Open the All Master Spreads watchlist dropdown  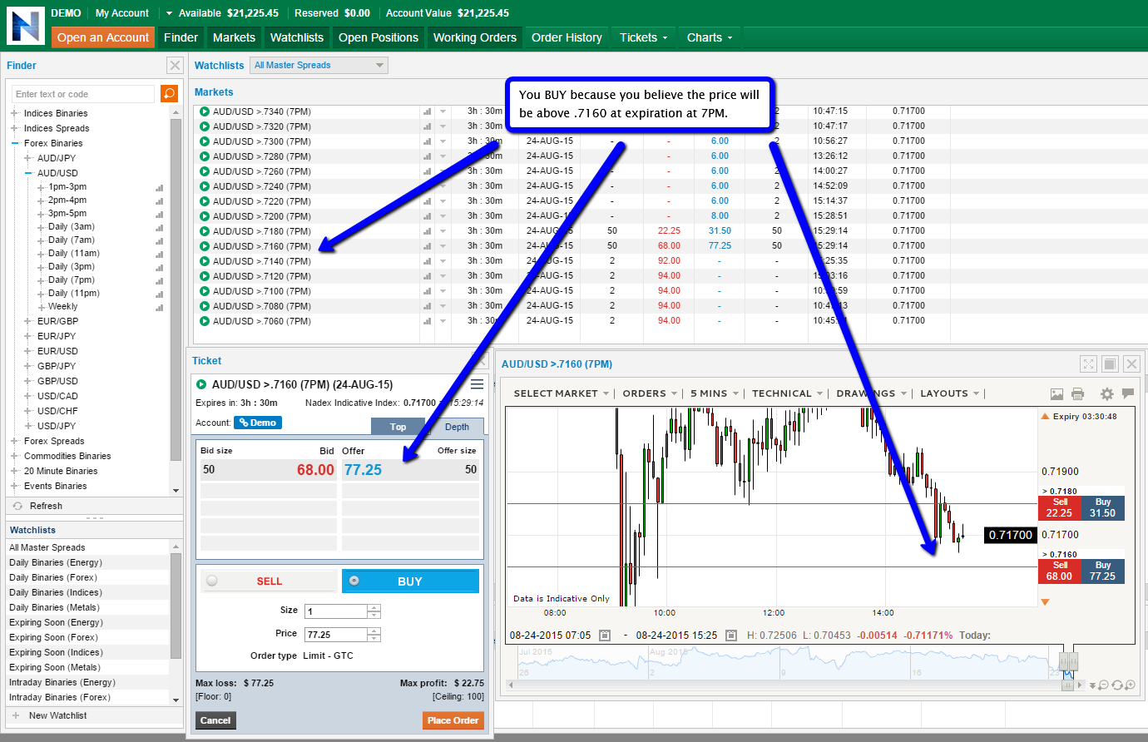(x=319, y=65)
